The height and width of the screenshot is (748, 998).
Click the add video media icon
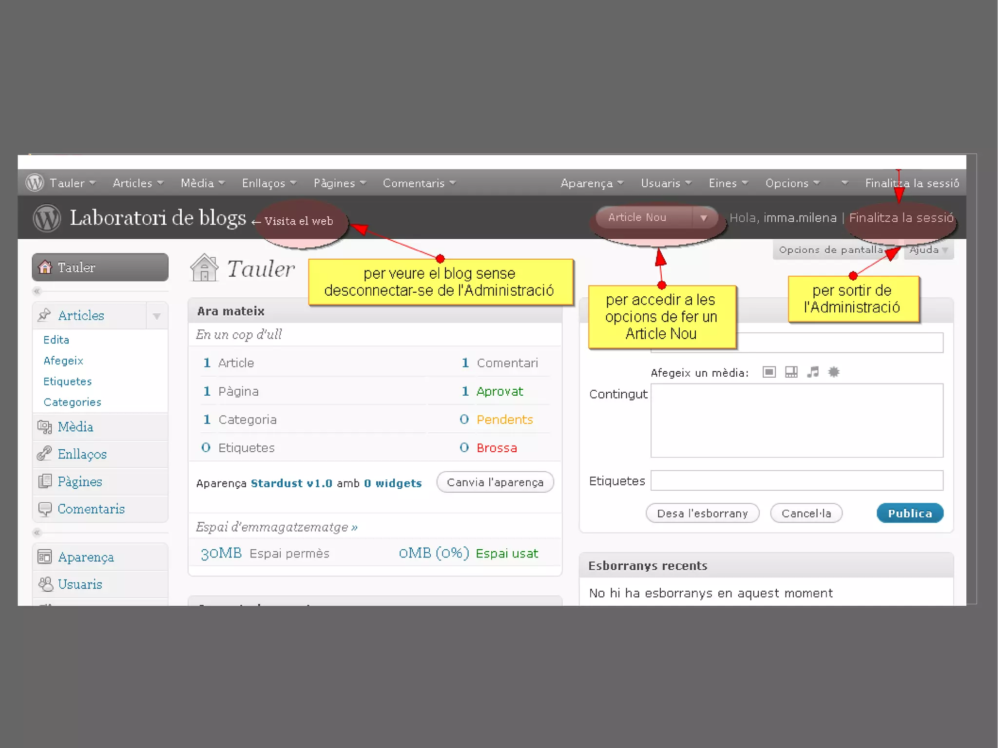(791, 372)
